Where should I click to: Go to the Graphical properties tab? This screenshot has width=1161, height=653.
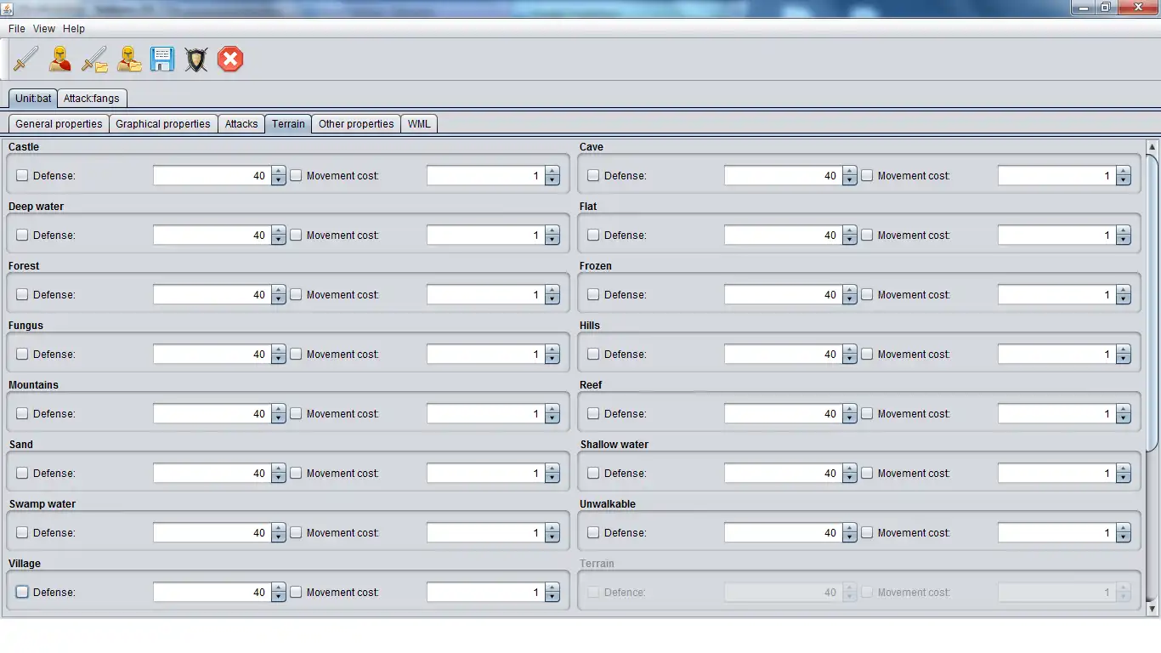pos(163,124)
